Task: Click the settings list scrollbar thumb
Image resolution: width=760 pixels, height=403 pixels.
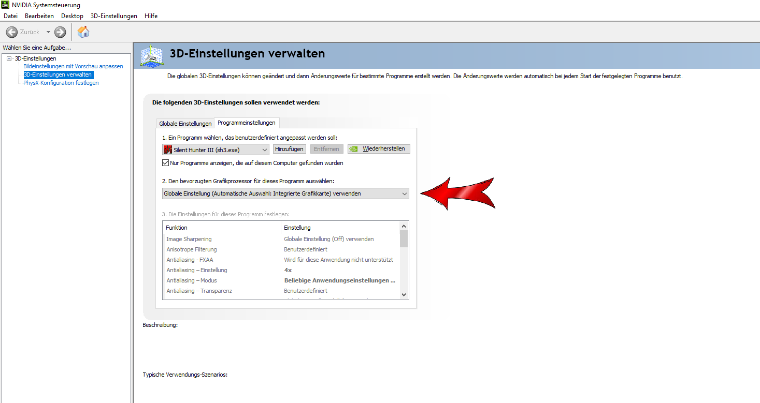Action: (404, 239)
